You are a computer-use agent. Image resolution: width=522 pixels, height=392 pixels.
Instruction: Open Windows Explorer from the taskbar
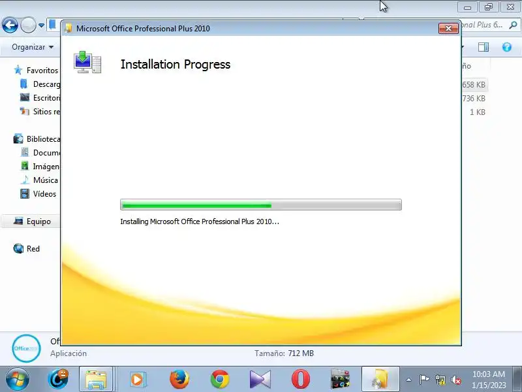pos(96,380)
